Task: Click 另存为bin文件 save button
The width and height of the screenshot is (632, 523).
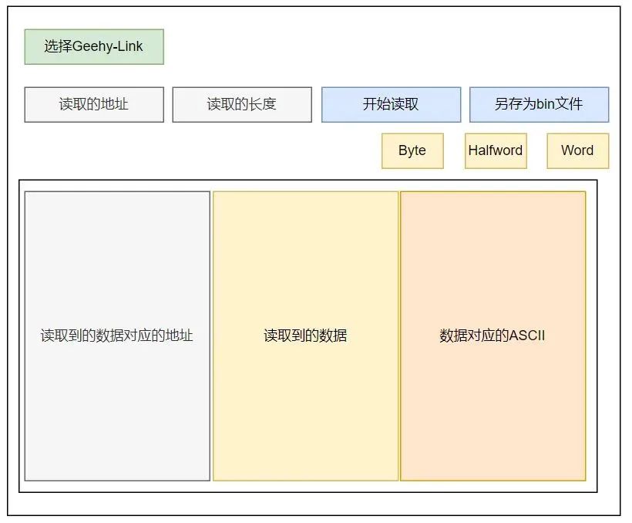Action: tap(539, 104)
